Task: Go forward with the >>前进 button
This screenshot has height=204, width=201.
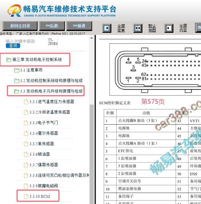Action: click(79, 26)
